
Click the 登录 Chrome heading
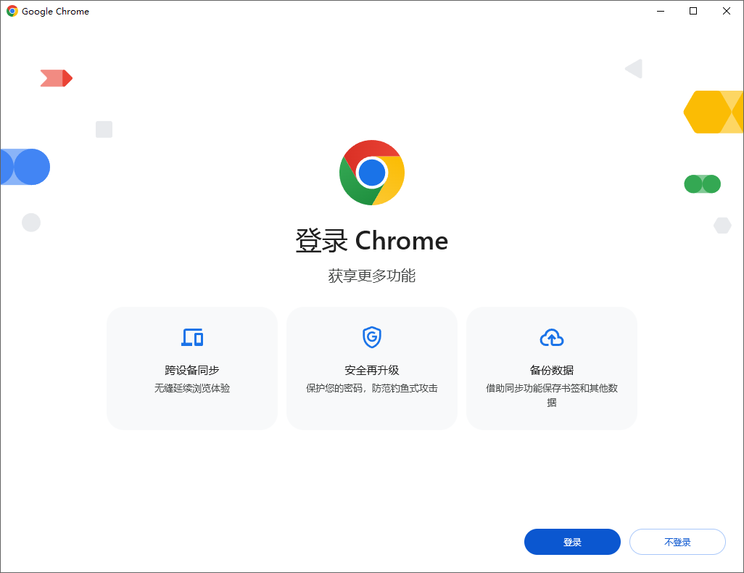pos(372,241)
